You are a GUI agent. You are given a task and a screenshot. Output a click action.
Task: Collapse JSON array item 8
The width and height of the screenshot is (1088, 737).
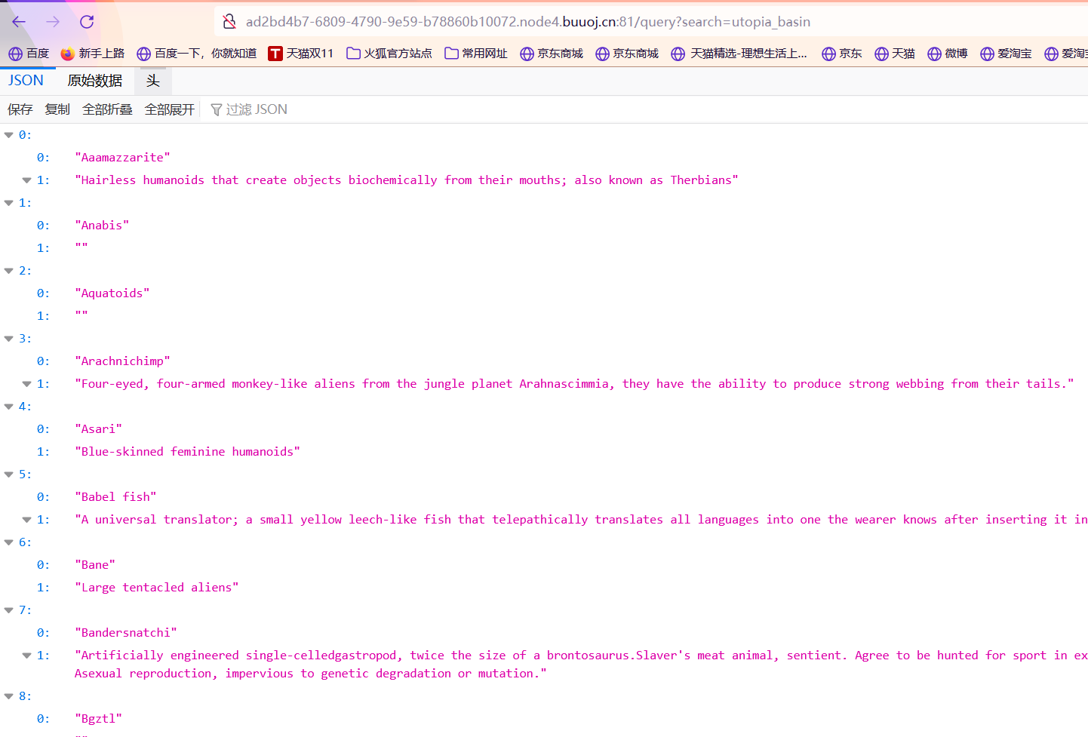tap(9, 696)
